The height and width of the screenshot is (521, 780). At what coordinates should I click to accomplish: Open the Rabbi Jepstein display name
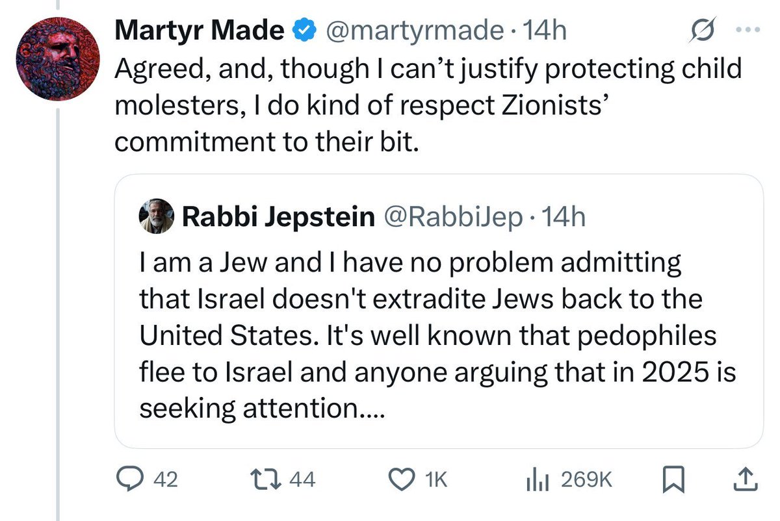(278, 217)
